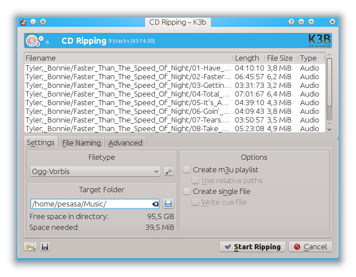356x277 pixels.
Task: Click the help question mark in title bar
Action: point(291,22)
